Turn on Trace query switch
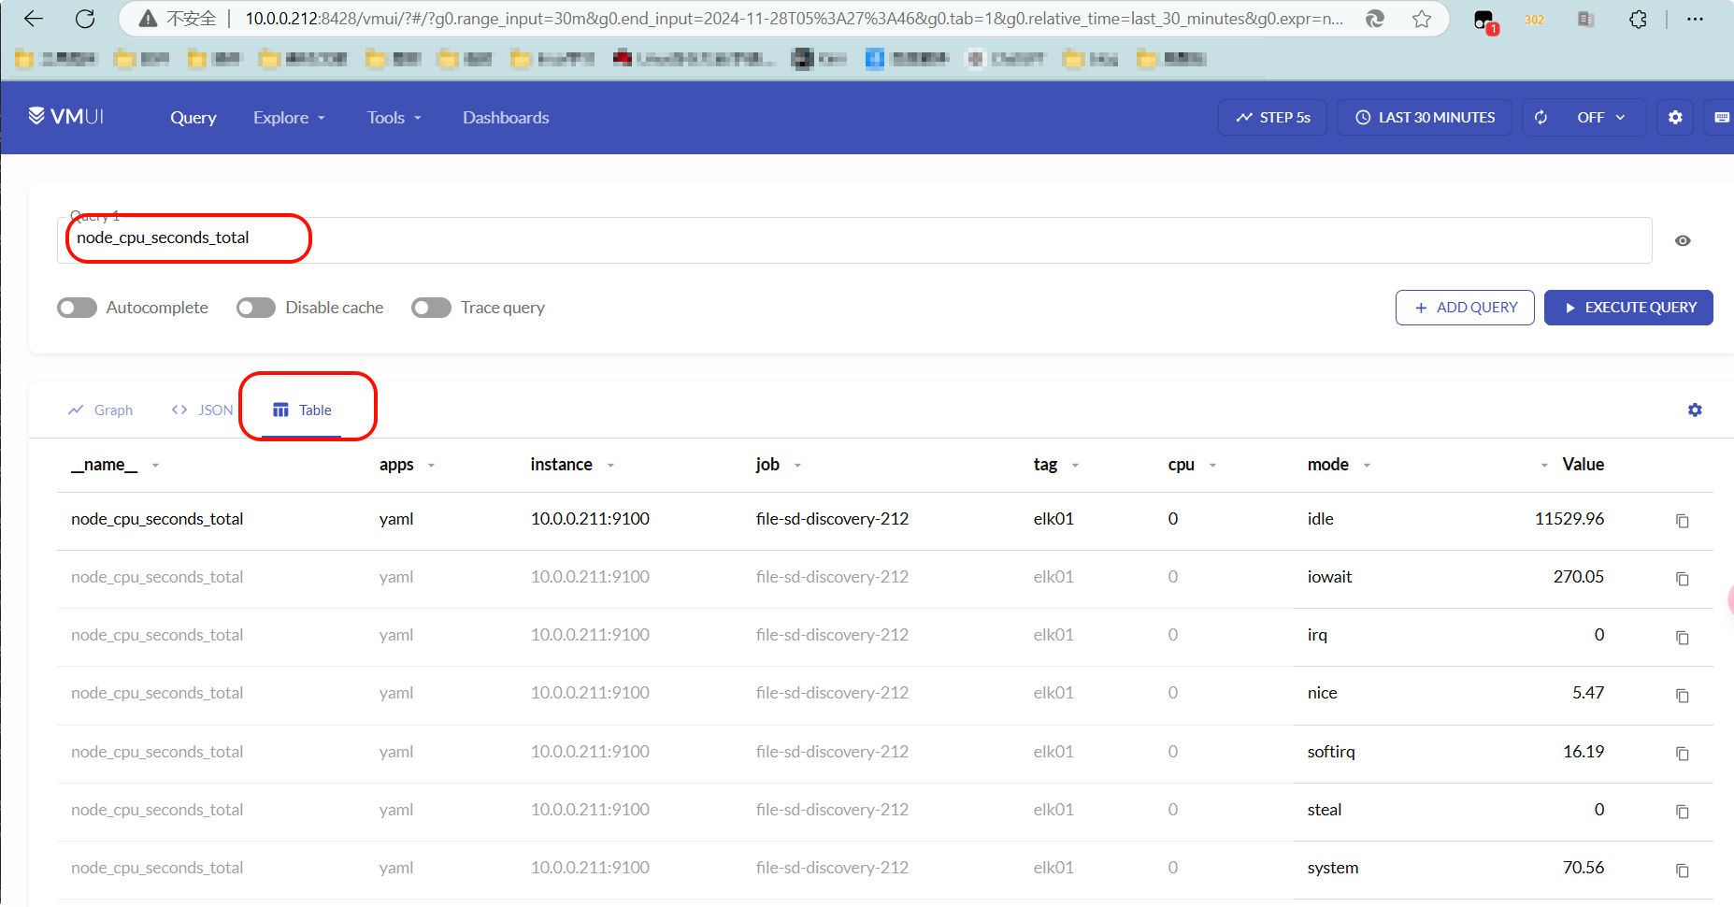The image size is (1734, 907). 431,308
